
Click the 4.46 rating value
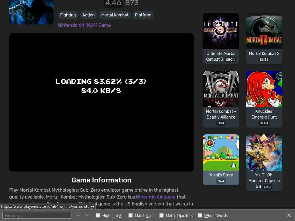pos(113,3)
